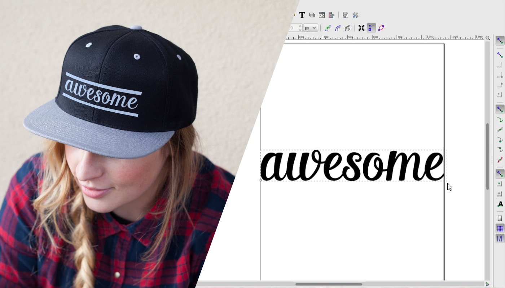Open the px units dropdown
Viewport: 505px width, 288px height.
[x=310, y=28]
